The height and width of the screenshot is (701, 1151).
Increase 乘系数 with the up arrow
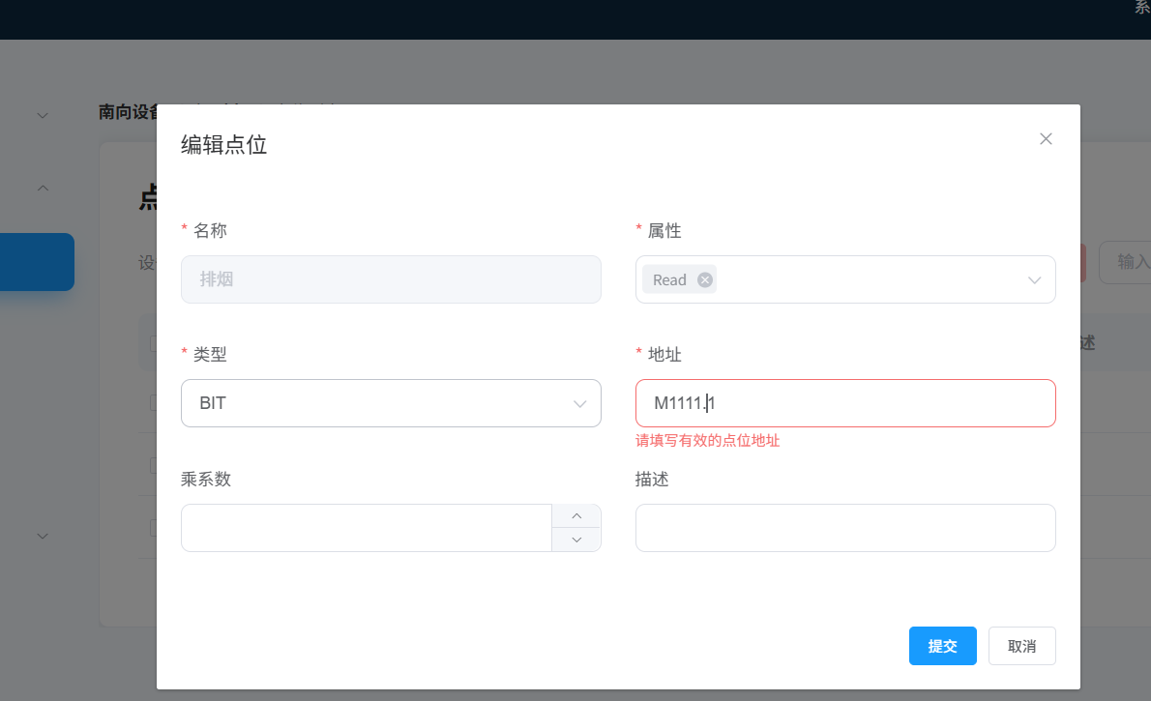tap(576, 516)
